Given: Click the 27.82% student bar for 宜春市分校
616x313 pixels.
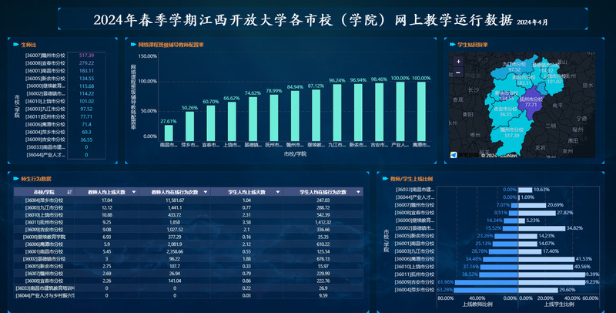Looking at the screenshot, I should (537, 213).
